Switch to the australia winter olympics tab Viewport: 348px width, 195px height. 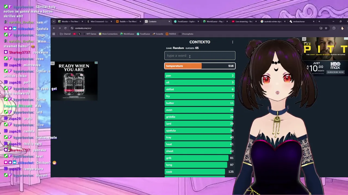(273, 21)
